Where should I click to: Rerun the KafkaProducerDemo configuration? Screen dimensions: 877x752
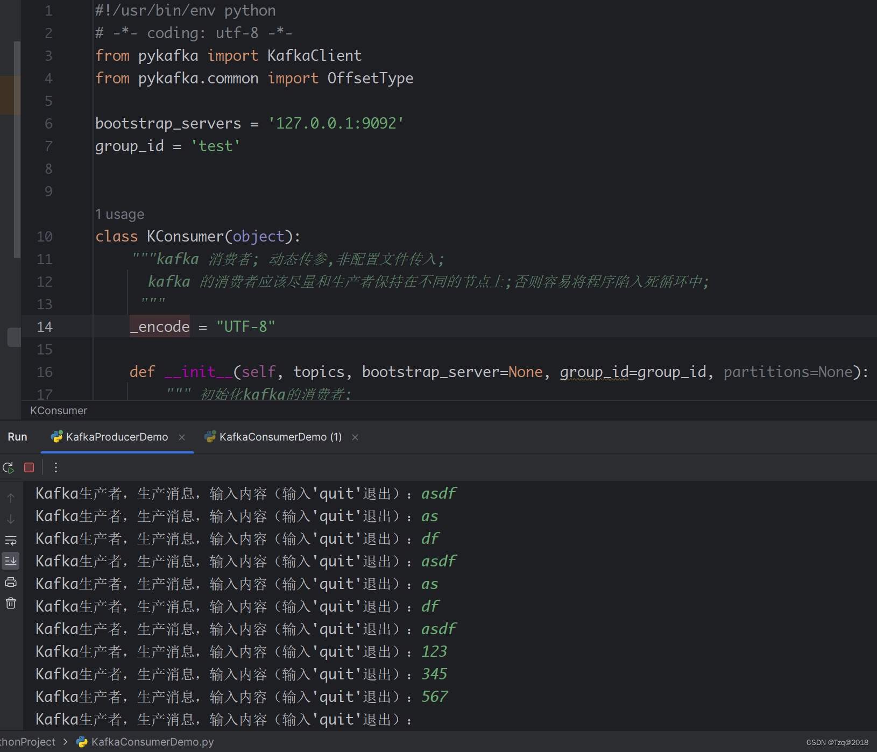coord(8,467)
